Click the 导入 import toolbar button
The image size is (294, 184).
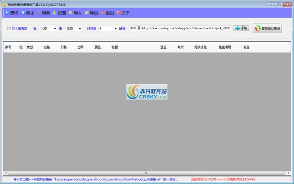[75, 13]
